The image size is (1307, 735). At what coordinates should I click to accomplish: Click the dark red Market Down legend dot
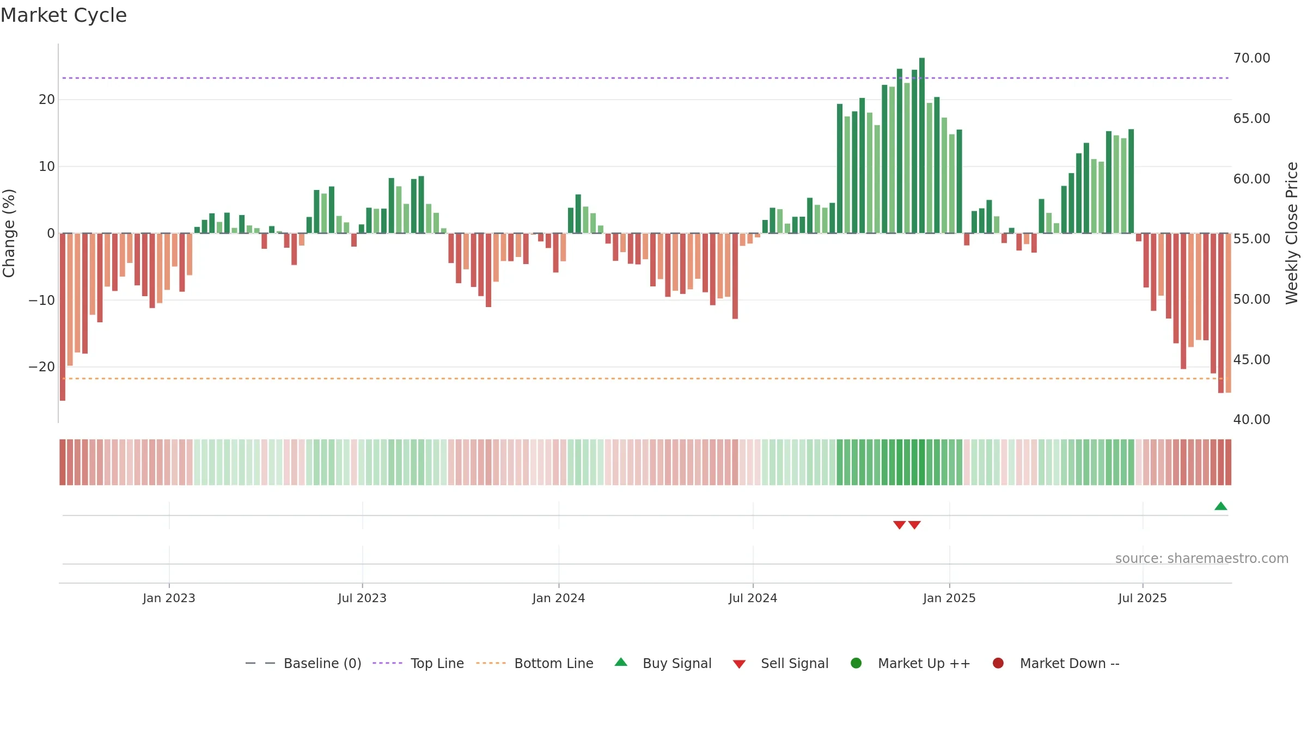(998, 663)
